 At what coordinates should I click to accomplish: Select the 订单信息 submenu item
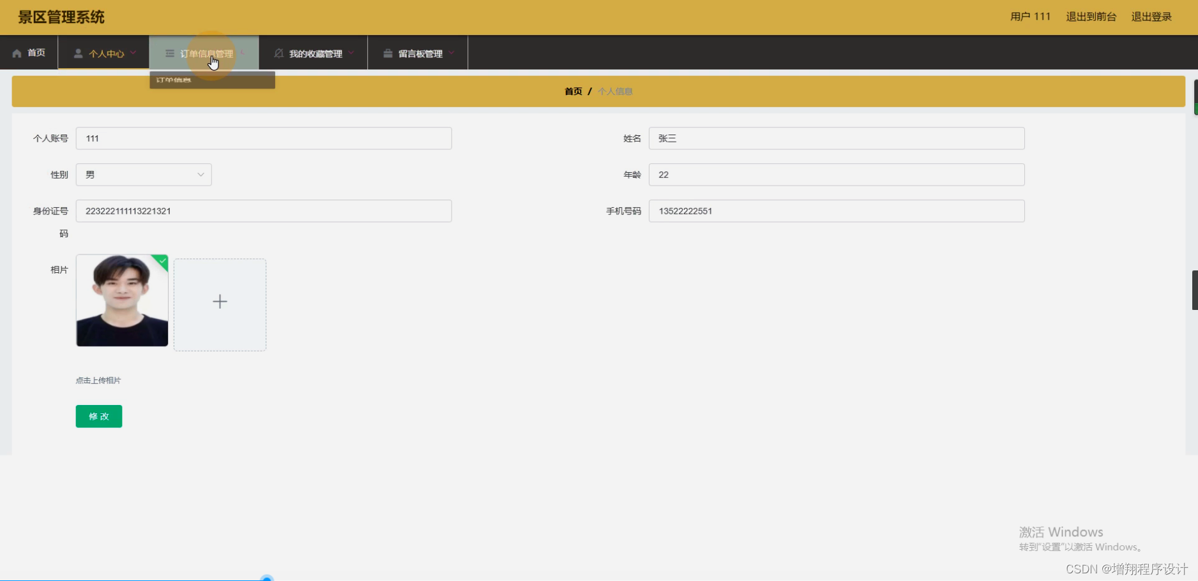212,80
